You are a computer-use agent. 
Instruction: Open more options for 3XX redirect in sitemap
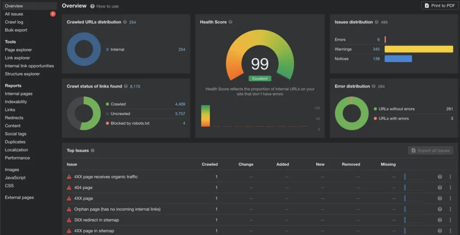(x=450, y=220)
